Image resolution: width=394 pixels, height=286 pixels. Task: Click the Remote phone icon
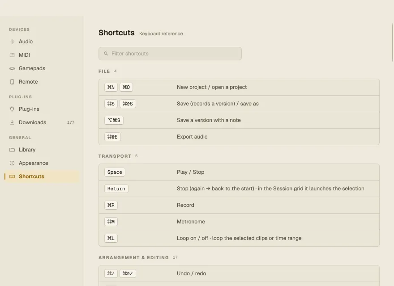12,82
